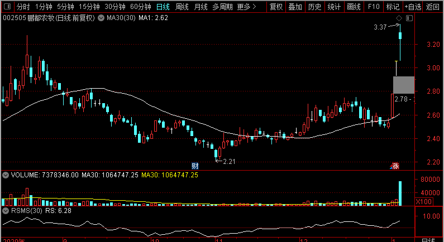Screen dimensions: 444x242
Task: Click the X100 volume scale label
Action: (424, 201)
